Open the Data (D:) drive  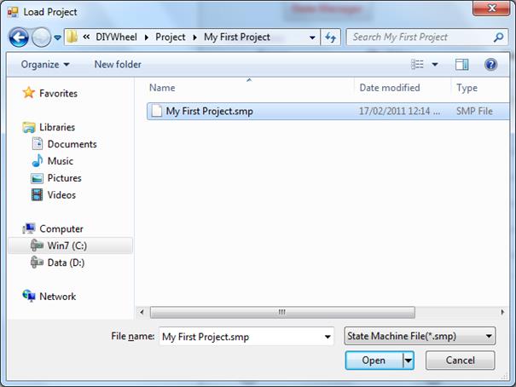point(66,263)
